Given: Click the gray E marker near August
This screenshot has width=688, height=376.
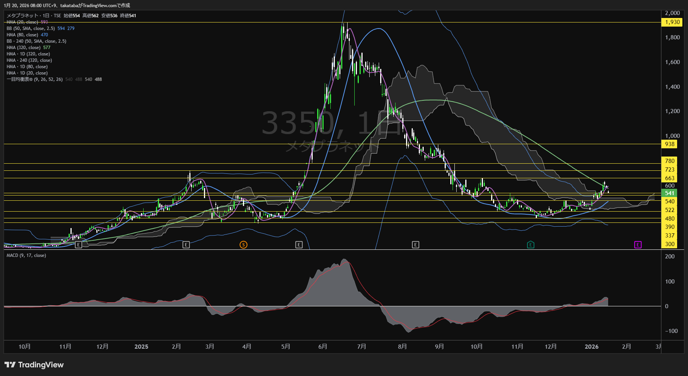Looking at the screenshot, I should pos(415,245).
